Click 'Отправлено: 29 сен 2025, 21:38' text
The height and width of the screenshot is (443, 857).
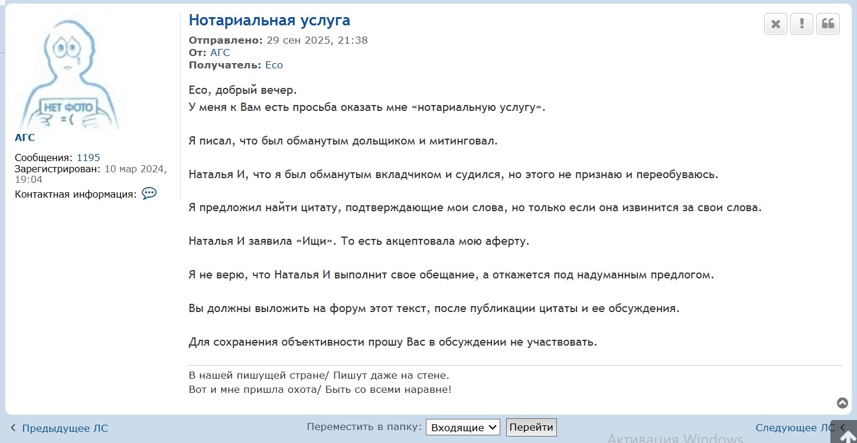click(278, 40)
